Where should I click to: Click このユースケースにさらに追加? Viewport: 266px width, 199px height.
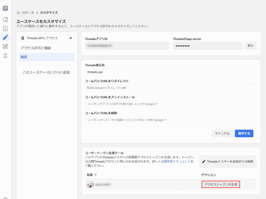click(46, 72)
